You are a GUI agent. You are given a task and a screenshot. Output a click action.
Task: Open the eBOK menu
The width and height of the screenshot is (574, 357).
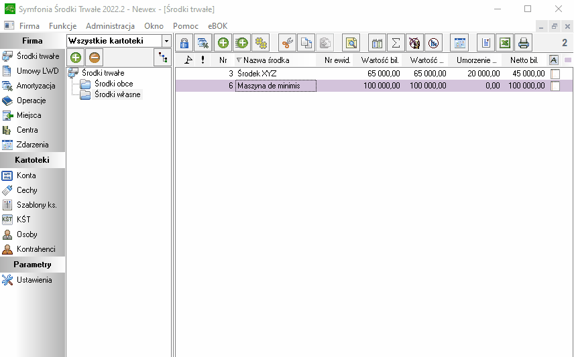pos(217,26)
